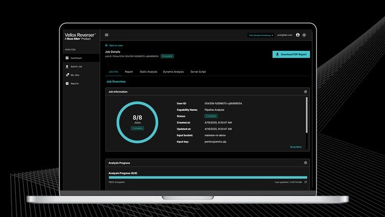Click help icon in Analysis Progress header
The image size is (385, 217).
305,163
